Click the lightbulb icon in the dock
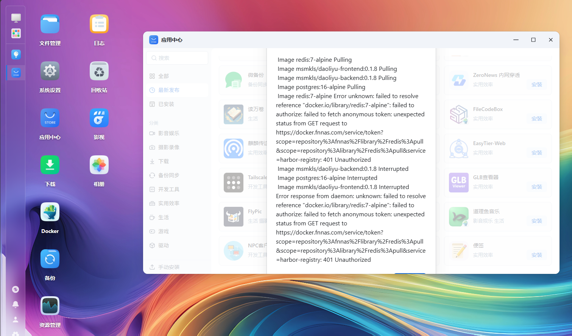Viewport: 572px width, 336px height. 16,55
